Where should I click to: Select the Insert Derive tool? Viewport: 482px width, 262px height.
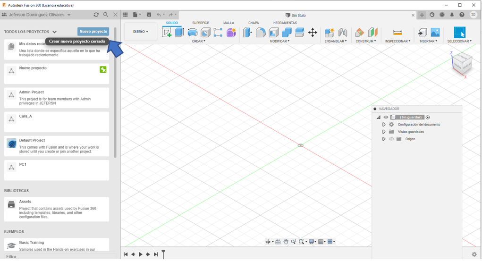pos(423,32)
